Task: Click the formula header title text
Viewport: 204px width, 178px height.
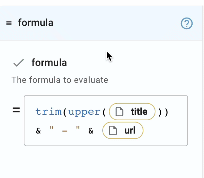Action: (x=36, y=23)
